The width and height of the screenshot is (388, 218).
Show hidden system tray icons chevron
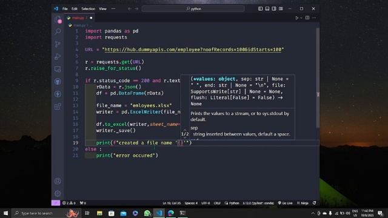[313, 213]
